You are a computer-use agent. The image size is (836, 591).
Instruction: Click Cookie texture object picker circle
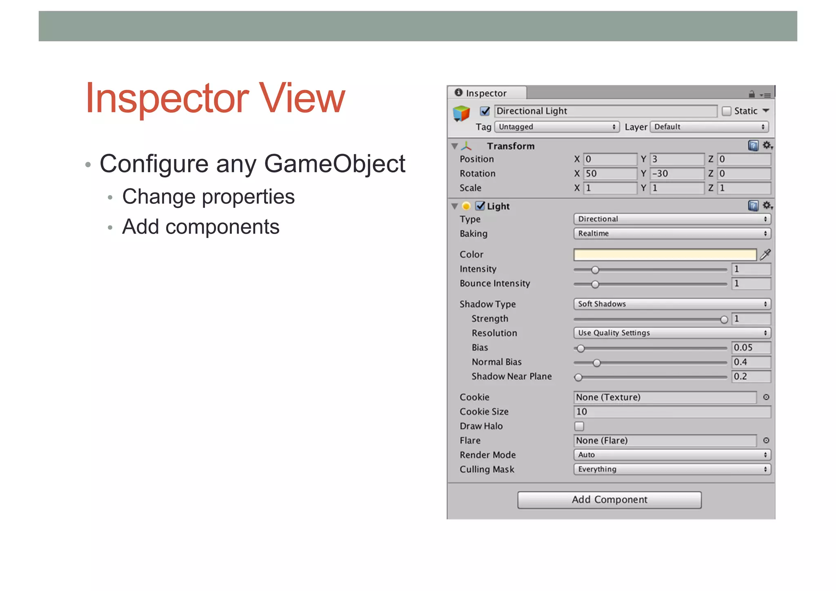tap(766, 397)
